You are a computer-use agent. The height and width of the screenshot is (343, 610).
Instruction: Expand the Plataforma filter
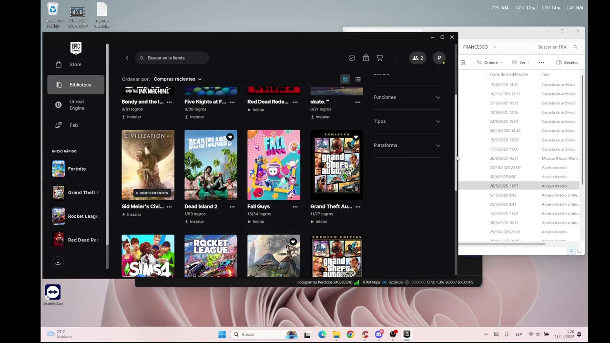click(407, 145)
